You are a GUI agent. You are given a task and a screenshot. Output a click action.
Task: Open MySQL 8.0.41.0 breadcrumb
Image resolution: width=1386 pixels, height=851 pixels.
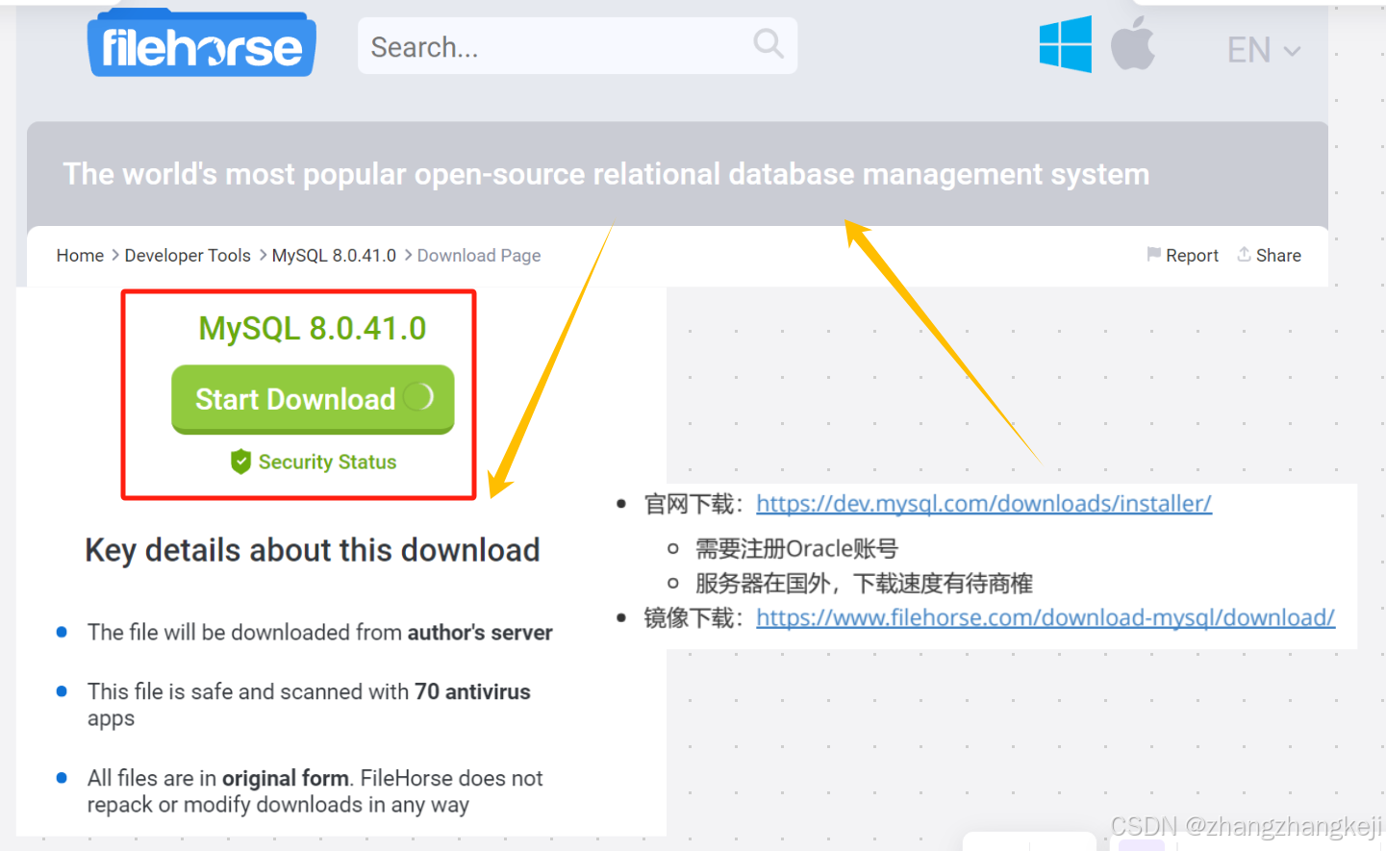click(334, 255)
